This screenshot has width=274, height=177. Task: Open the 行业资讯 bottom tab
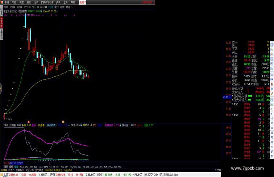(68, 170)
